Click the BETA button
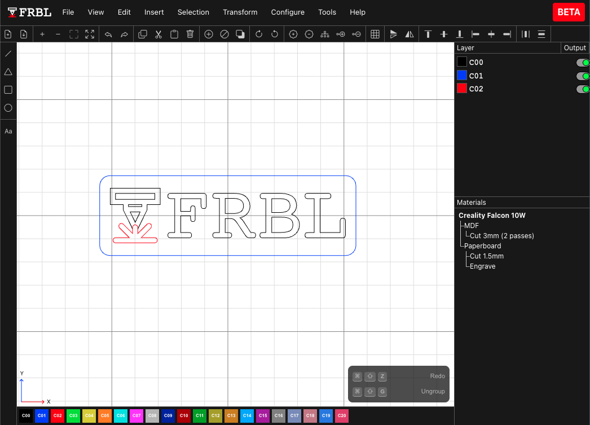Viewport: 590px width, 425px height. pyautogui.click(x=569, y=12)
